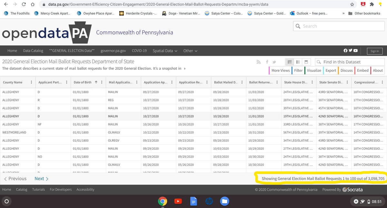Open the Export tab

pos(330,70)
